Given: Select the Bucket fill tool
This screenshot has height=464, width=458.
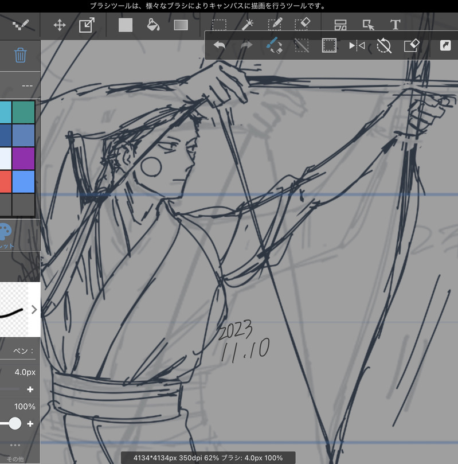Looking at the screenshot, I should coord(153,25).
